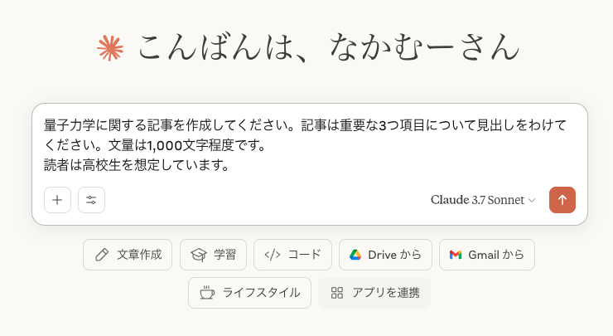Choose the Drive から option

click(x=385, y=255)
